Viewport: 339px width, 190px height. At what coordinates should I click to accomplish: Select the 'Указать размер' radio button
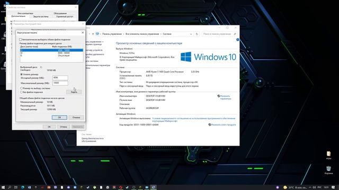coord(21,74)
